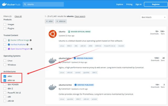Check the IBM Z architecture filter
The width and height of the screenshot is (168, 106).
point(5,89)
